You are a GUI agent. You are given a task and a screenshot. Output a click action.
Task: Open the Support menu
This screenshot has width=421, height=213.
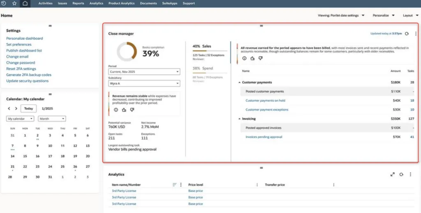(189, 3)
